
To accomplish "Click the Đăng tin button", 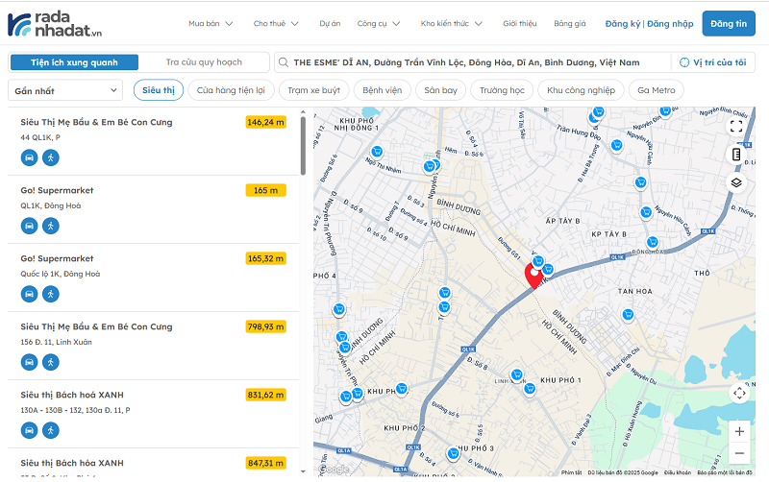I will 729,23.
